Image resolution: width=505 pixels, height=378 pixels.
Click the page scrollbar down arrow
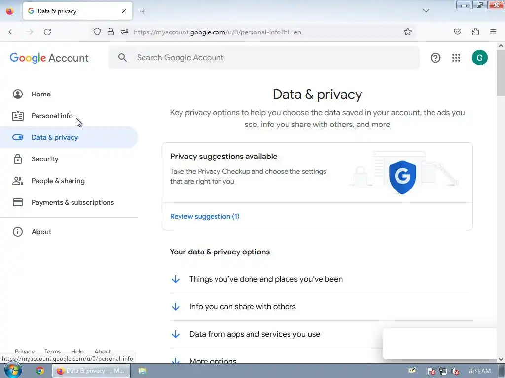pos(501,359)
